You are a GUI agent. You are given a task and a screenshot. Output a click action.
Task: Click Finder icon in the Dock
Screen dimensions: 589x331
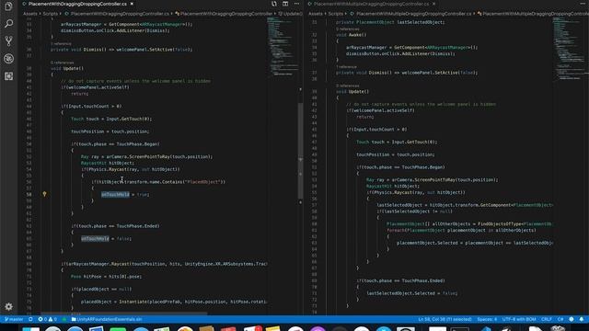point(30,329)
